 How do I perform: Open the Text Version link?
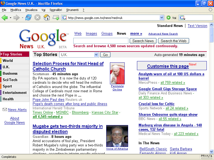coord(197,26)
